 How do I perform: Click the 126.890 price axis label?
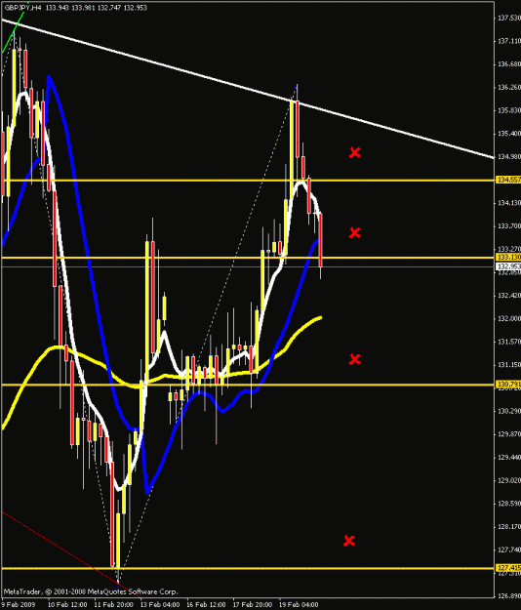click(509, 596)
